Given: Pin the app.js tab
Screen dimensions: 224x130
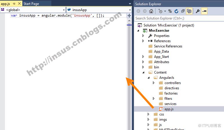Looking at the screenshot, I should (14, 3).
